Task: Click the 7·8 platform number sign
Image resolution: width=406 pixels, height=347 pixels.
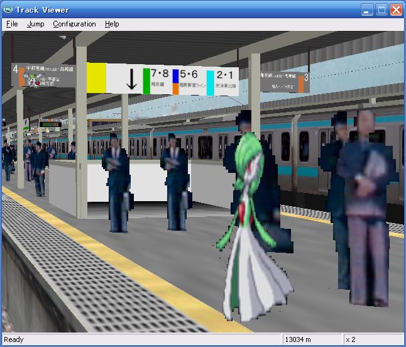Action: coord(160,73)
